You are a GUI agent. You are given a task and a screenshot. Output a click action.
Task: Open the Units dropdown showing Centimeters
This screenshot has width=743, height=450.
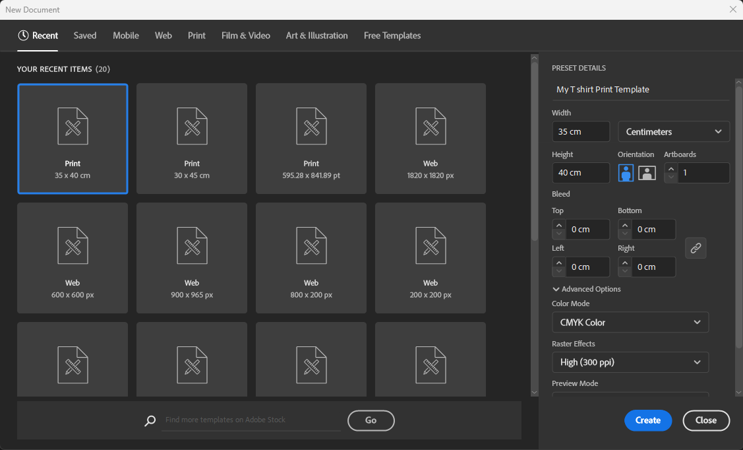tap(673, 131)
